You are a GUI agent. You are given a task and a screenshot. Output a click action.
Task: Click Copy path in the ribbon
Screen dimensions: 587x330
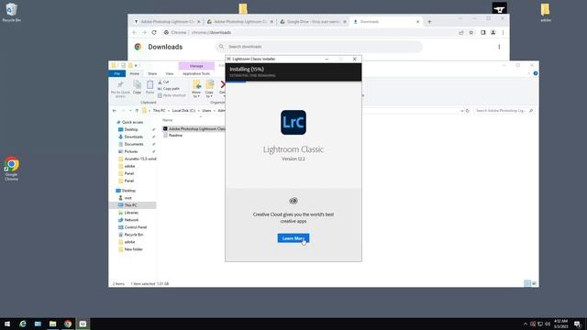coord(169,89)
